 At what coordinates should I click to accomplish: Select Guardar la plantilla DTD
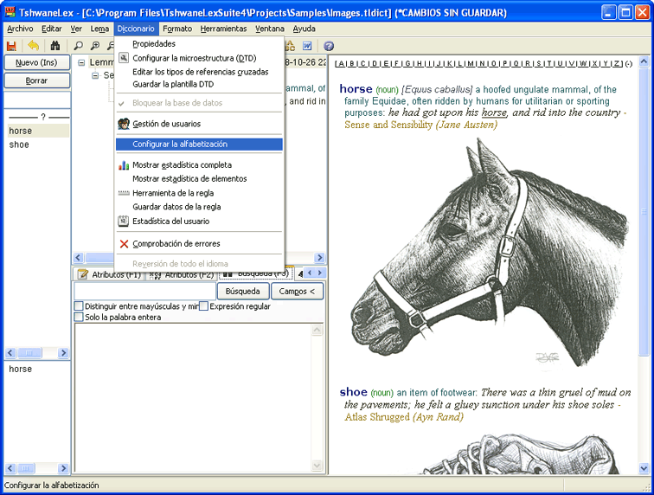coord(199,84)
